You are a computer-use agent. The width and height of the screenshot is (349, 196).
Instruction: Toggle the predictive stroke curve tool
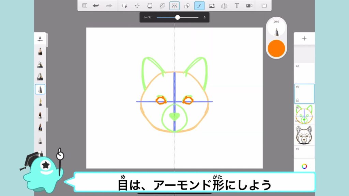coord(199,6)
